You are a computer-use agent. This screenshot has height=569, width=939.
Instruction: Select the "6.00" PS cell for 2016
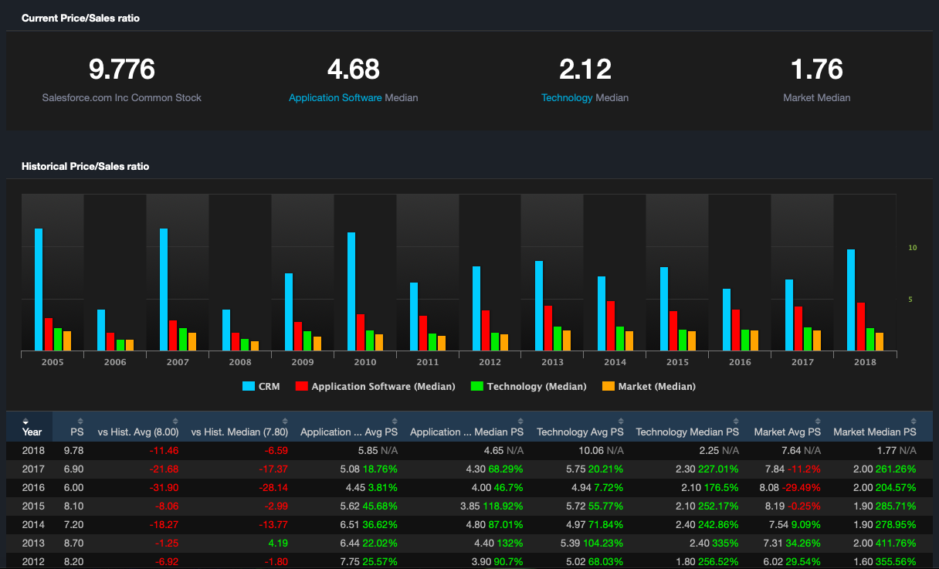[73, 487]
